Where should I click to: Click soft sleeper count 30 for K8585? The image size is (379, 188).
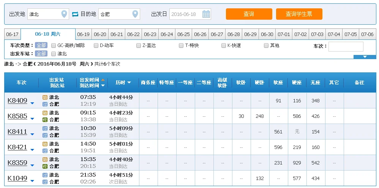241,116
